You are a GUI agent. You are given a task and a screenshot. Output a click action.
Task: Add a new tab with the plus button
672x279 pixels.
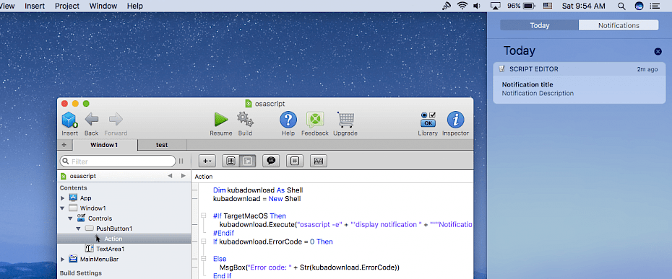click(x=64, y=145)
